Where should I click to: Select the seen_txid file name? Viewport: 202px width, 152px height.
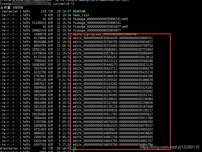pyautogui.click(x=81, y=15)
